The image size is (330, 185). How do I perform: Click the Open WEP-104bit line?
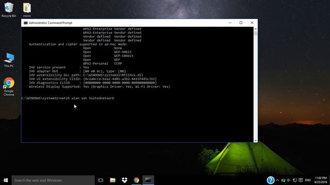[108, 56]
